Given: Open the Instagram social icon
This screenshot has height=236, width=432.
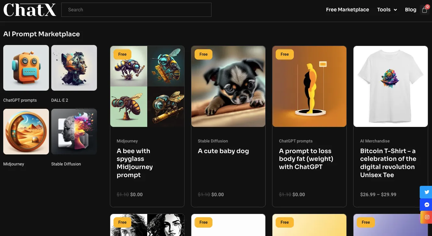Looking at the screenshot, I should 426,217.
